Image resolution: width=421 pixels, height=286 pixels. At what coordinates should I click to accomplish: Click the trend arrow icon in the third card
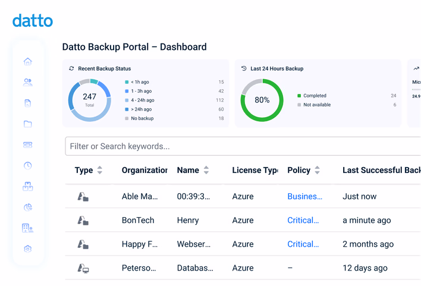click(x=416, y=68)
